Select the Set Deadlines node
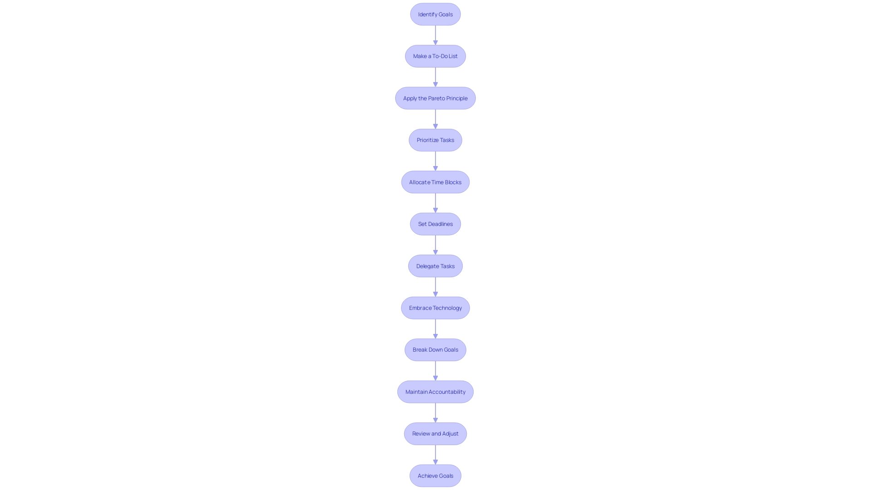The image size is (871, 490). tap(435, 223)
